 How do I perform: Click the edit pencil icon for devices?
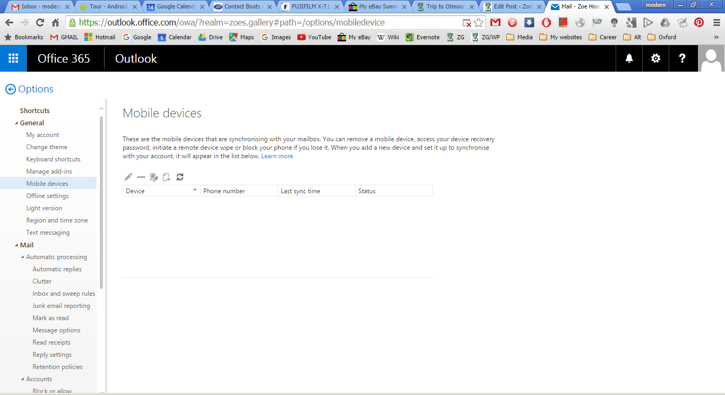[128, 177]
